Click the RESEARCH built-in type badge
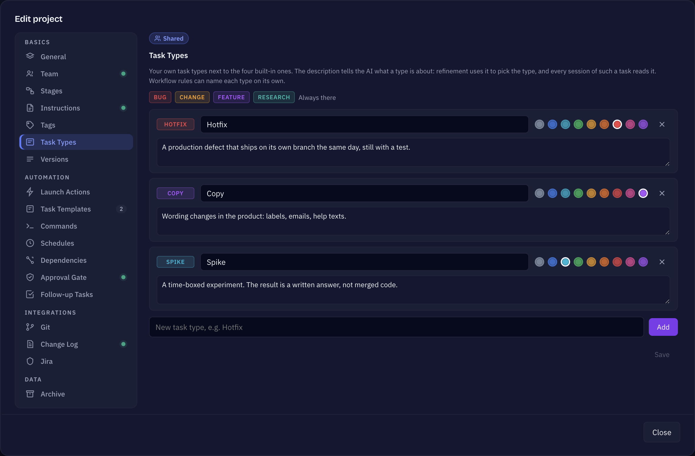Image resolution: width=695 pixels, height=456 pixels. click(274, 97)
